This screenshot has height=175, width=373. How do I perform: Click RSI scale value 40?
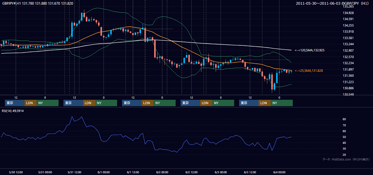[x=344, y=143]
